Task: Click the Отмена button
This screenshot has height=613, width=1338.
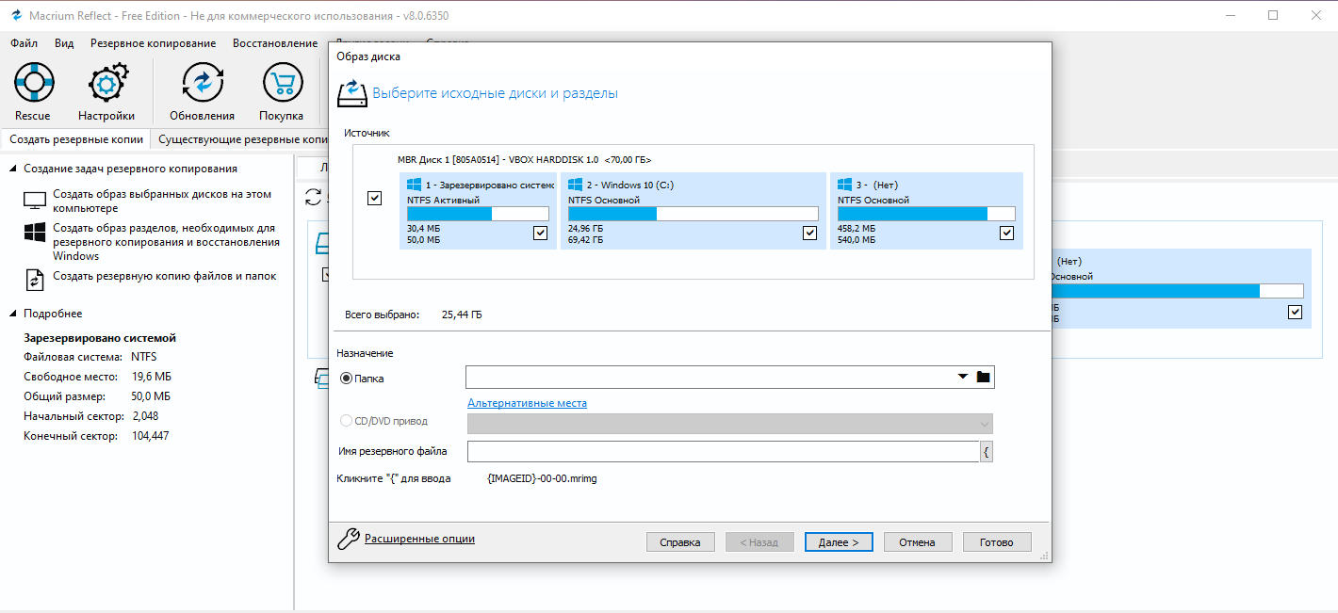Action: point(917,542)
